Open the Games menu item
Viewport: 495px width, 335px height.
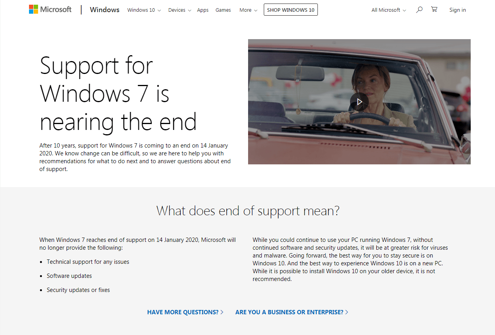(223, 10)
